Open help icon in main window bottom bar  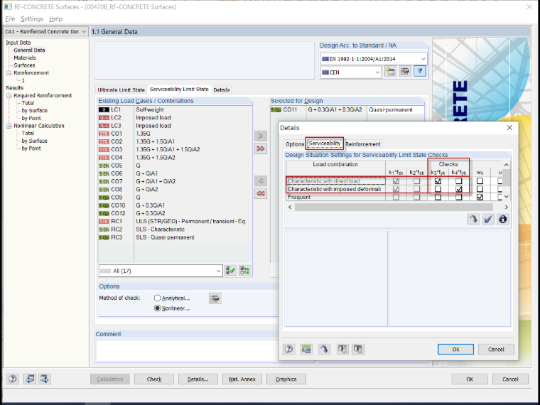[13, 379]
